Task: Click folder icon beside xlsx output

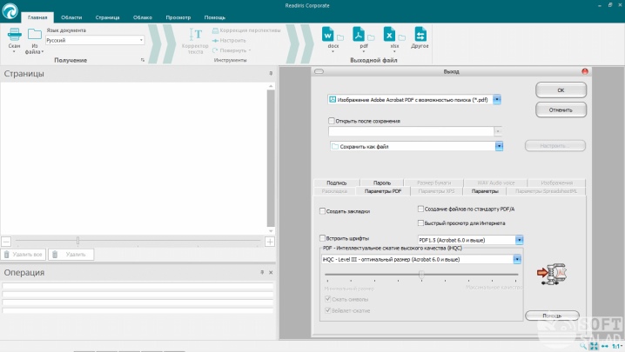Action: coord(402,37)
